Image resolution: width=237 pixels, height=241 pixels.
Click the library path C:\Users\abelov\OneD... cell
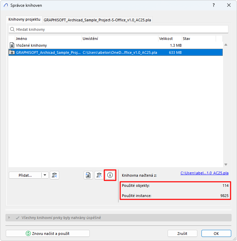(120, 52)
